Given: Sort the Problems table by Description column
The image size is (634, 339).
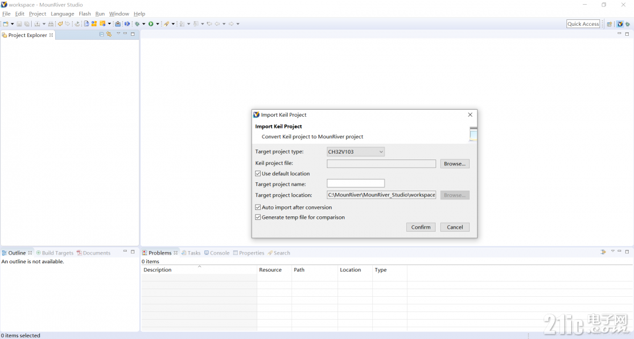Looking at the screenshot, I should (199, 270).
